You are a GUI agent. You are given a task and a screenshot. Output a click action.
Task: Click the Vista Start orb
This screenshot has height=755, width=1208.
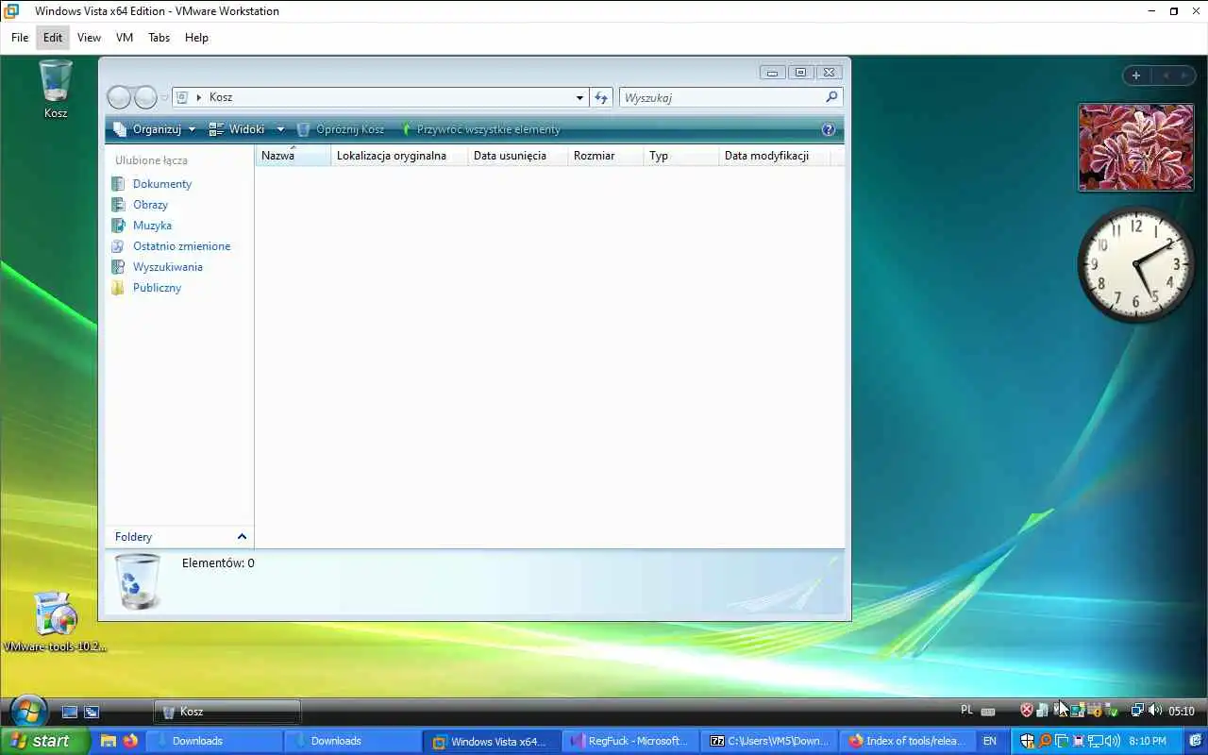tap(28, 710)
